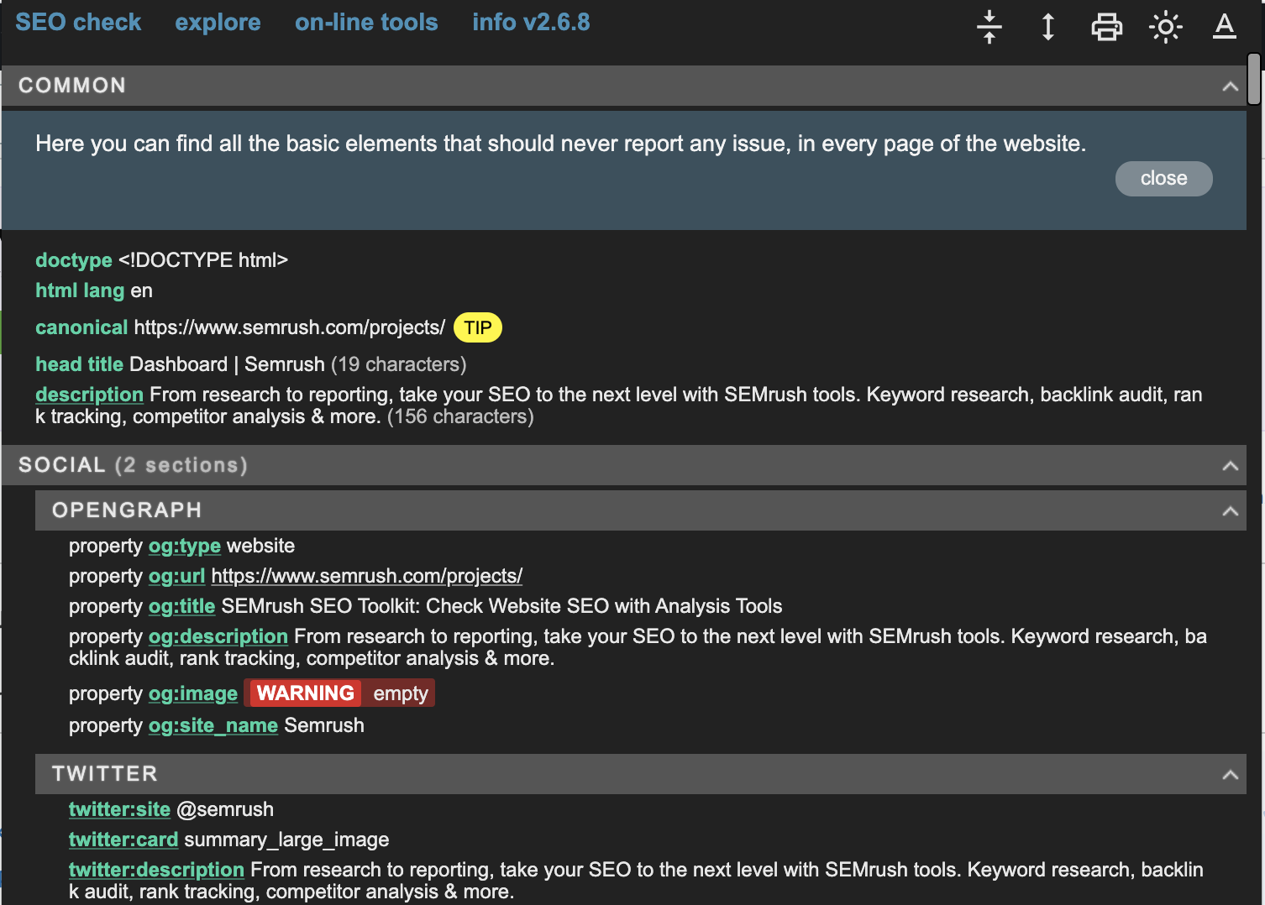The image size is (1265, 905).
Task: Collapse all sections using the collapse icon
Action: (989, 26)
